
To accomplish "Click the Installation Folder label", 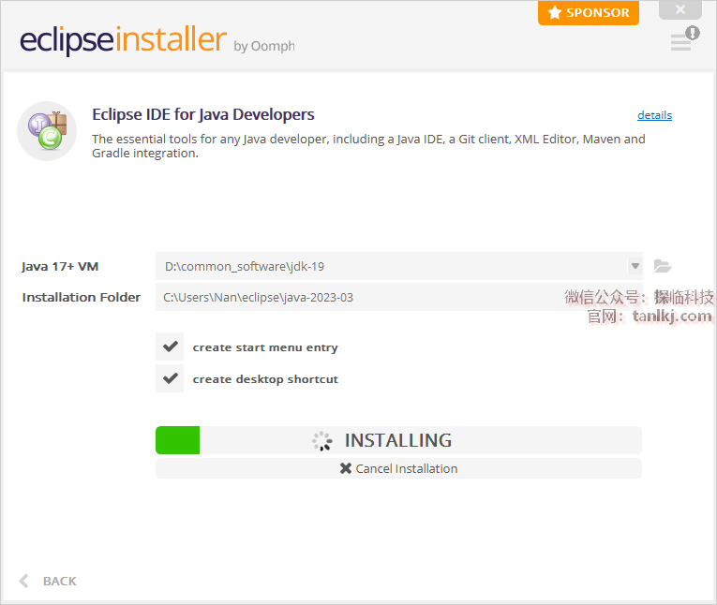I will (81, 298).
